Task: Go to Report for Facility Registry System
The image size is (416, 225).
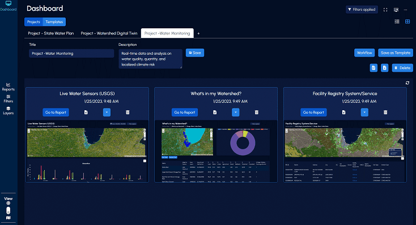Action: (x=313, y=112)
